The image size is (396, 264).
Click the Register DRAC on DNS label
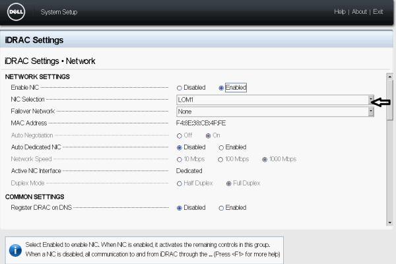(41, 207)
